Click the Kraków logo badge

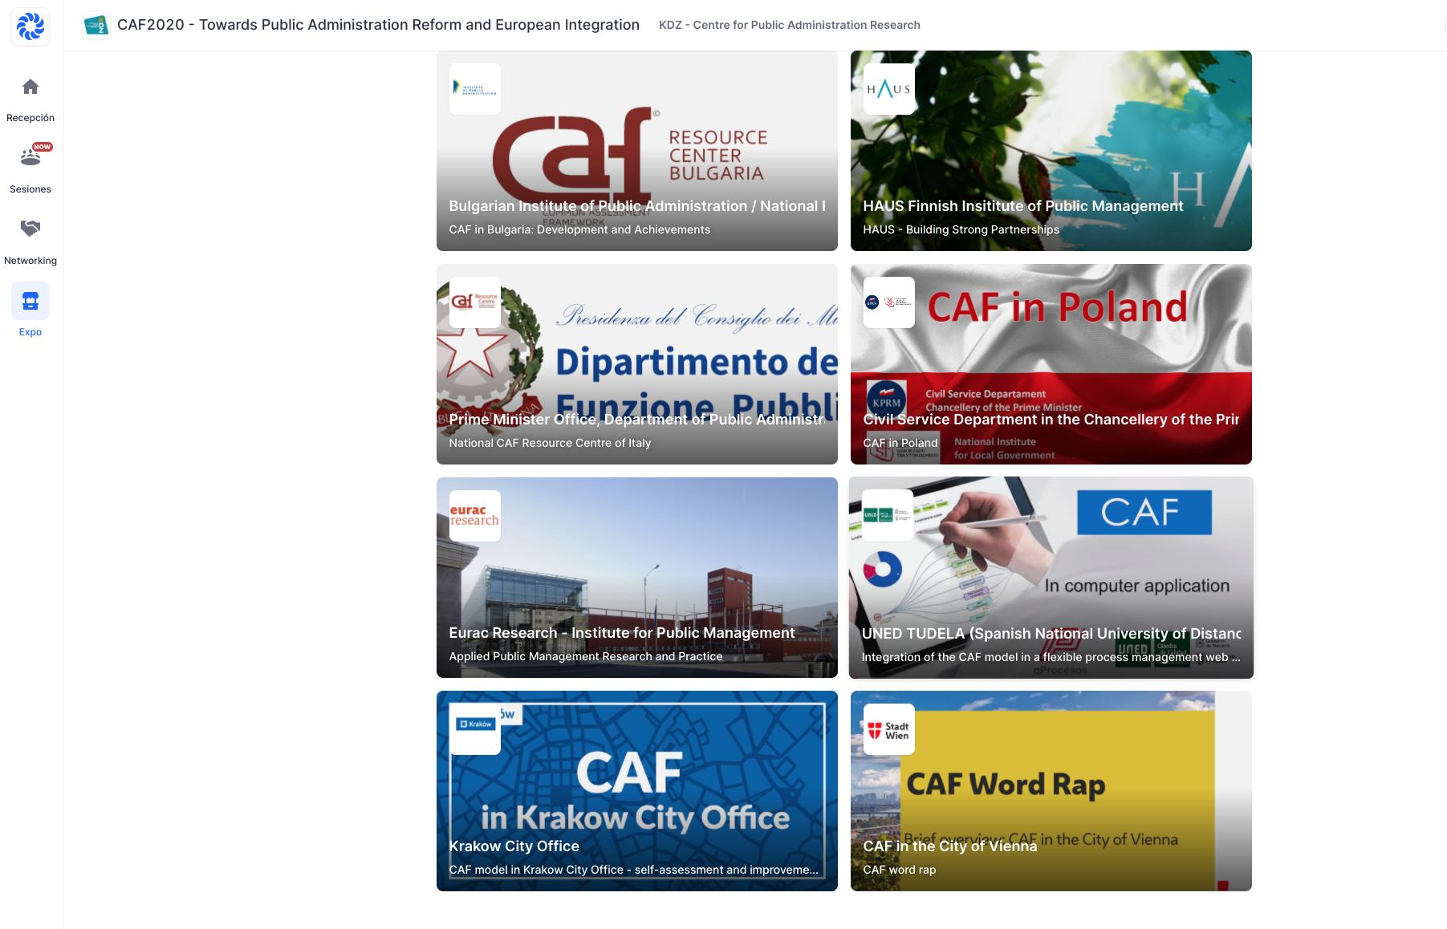coord(475,729)
